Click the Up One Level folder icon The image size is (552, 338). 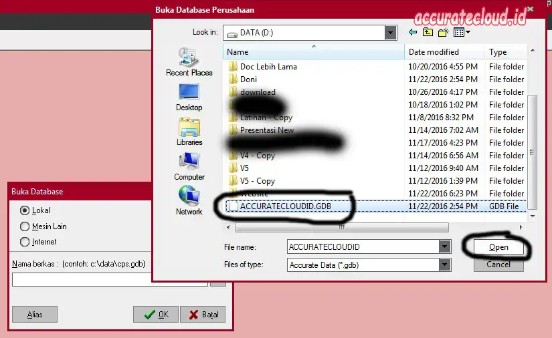pos(428,32)
